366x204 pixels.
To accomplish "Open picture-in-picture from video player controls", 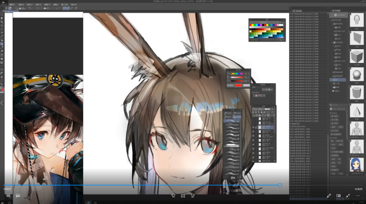I will coord(339,196).
